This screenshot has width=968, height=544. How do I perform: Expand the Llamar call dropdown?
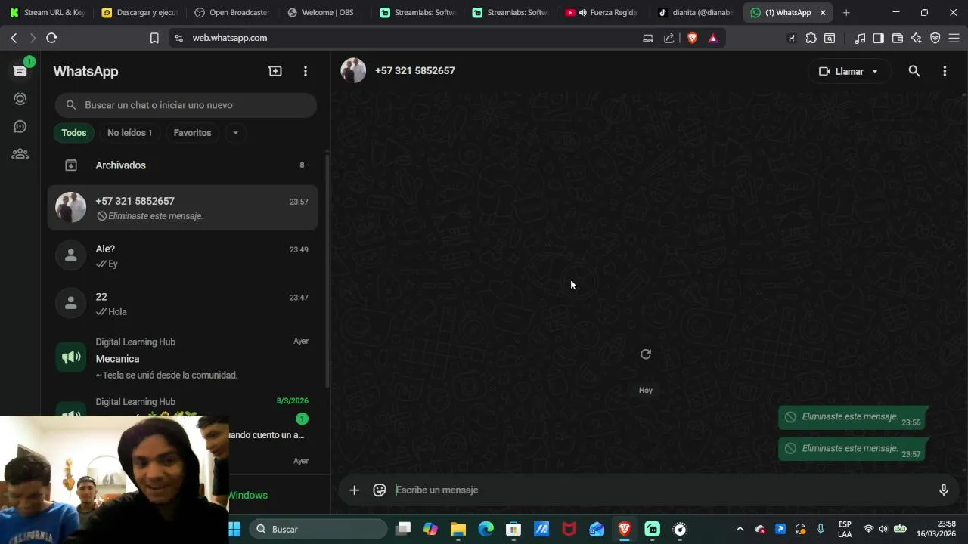tap(875, 71)
